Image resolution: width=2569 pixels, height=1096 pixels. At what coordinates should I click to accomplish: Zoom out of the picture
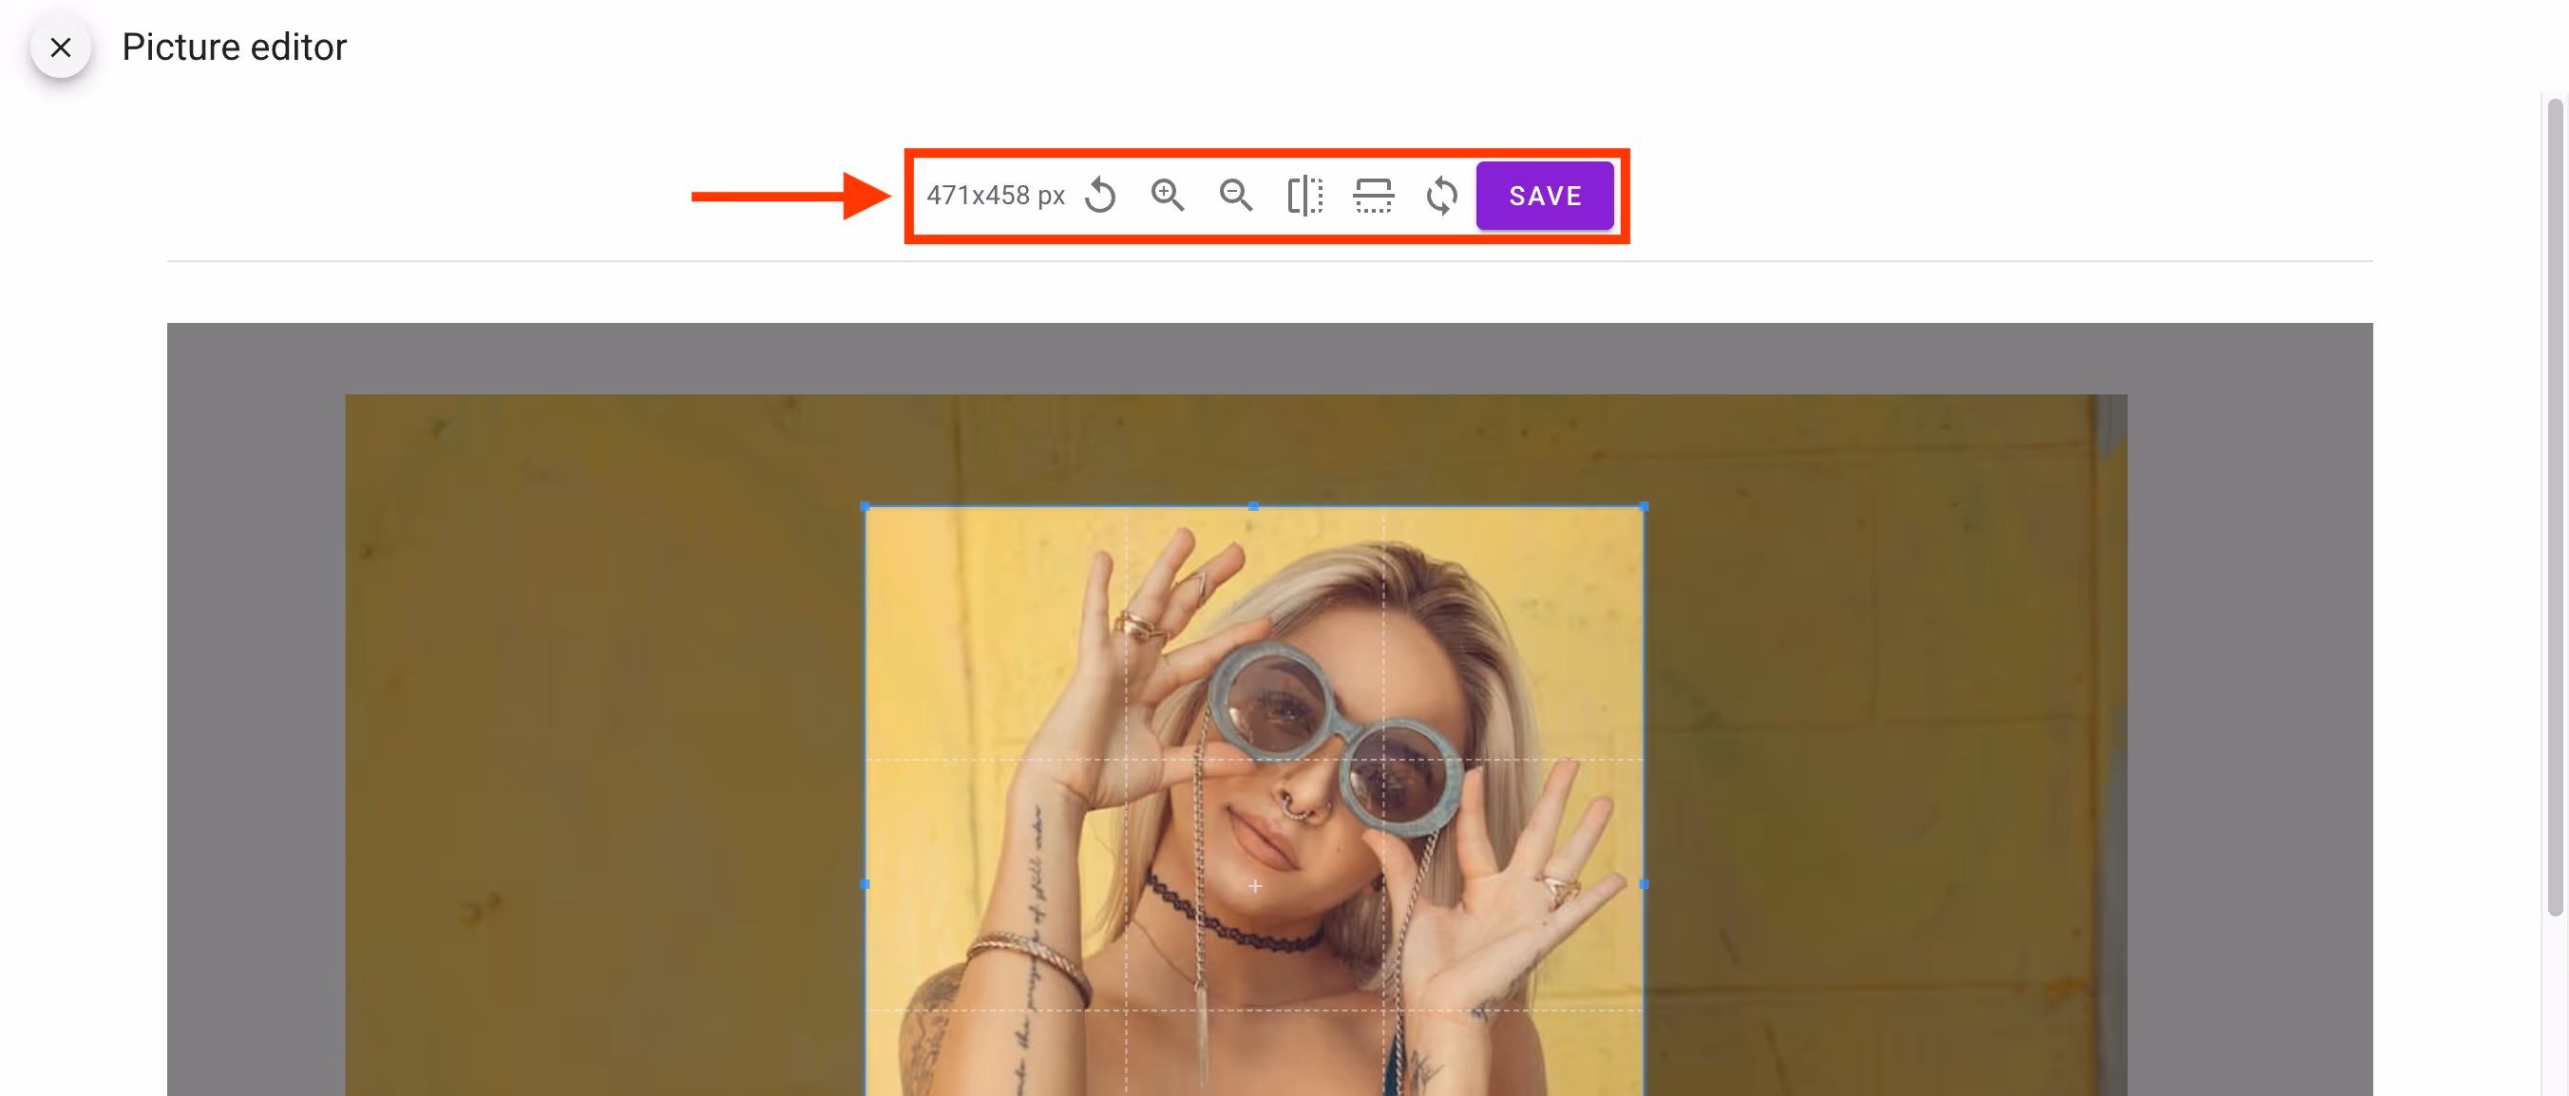(x=1236, y=196)
